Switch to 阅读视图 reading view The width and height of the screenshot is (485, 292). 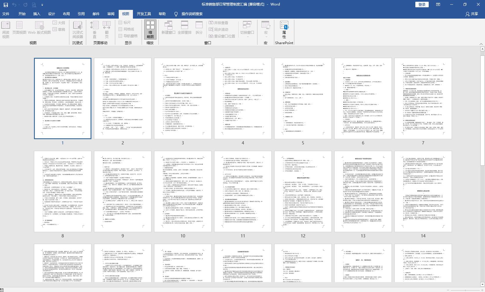tap(6, 30)
